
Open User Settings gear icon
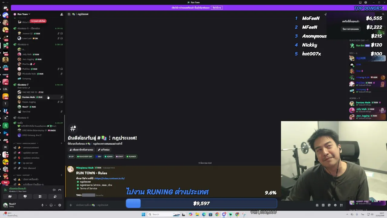tap(60, 205)
